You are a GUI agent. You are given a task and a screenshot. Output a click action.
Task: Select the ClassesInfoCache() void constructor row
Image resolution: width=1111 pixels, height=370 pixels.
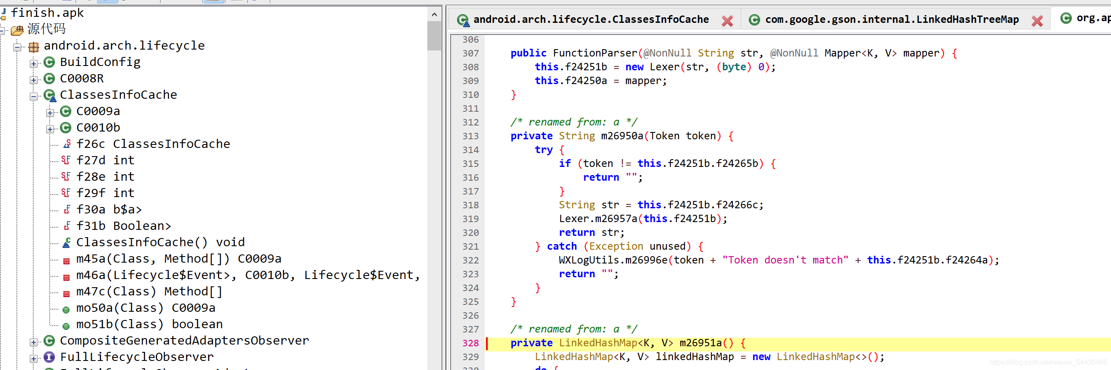(x=161, y=242)
